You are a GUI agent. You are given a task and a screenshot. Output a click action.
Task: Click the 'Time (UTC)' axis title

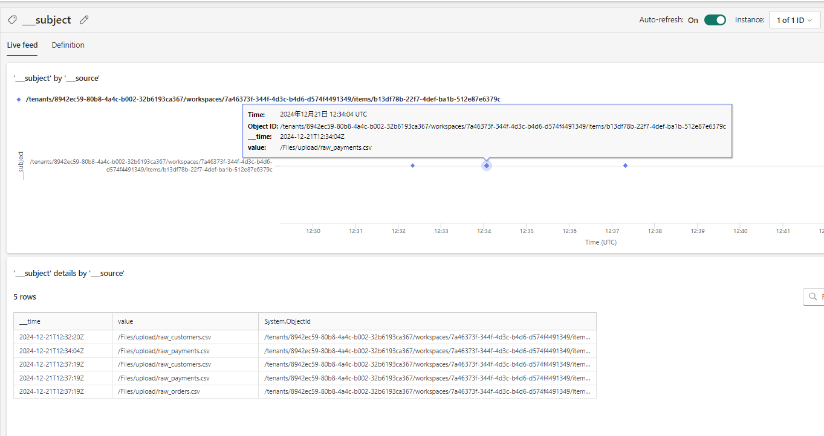point(600,242)
